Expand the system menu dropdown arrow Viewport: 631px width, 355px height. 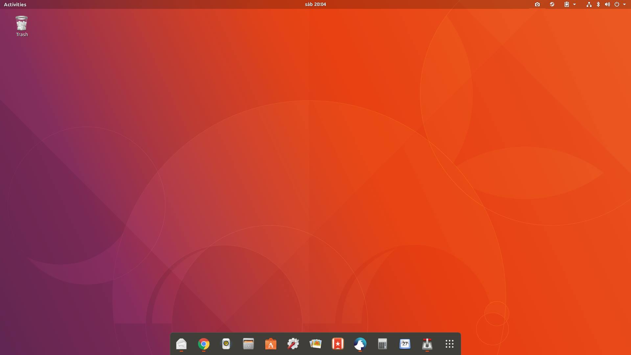[x=624, y=4]
